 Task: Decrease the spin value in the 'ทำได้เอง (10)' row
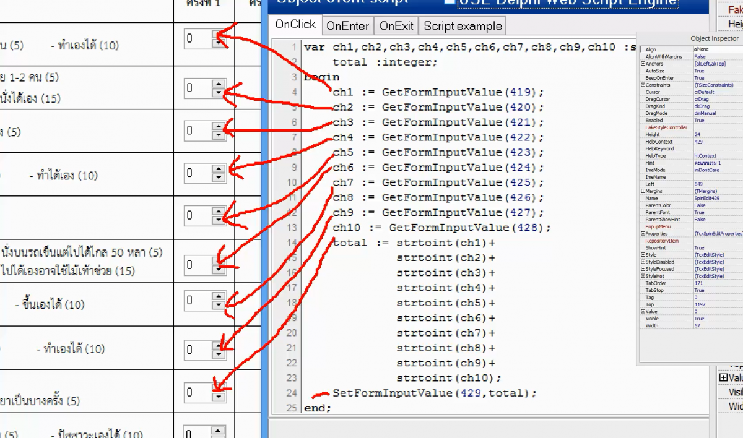click(219, 178)
